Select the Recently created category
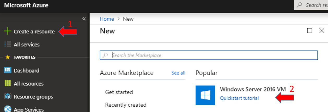328x112 pixels. pyautogui.click(x=126, y=105)
